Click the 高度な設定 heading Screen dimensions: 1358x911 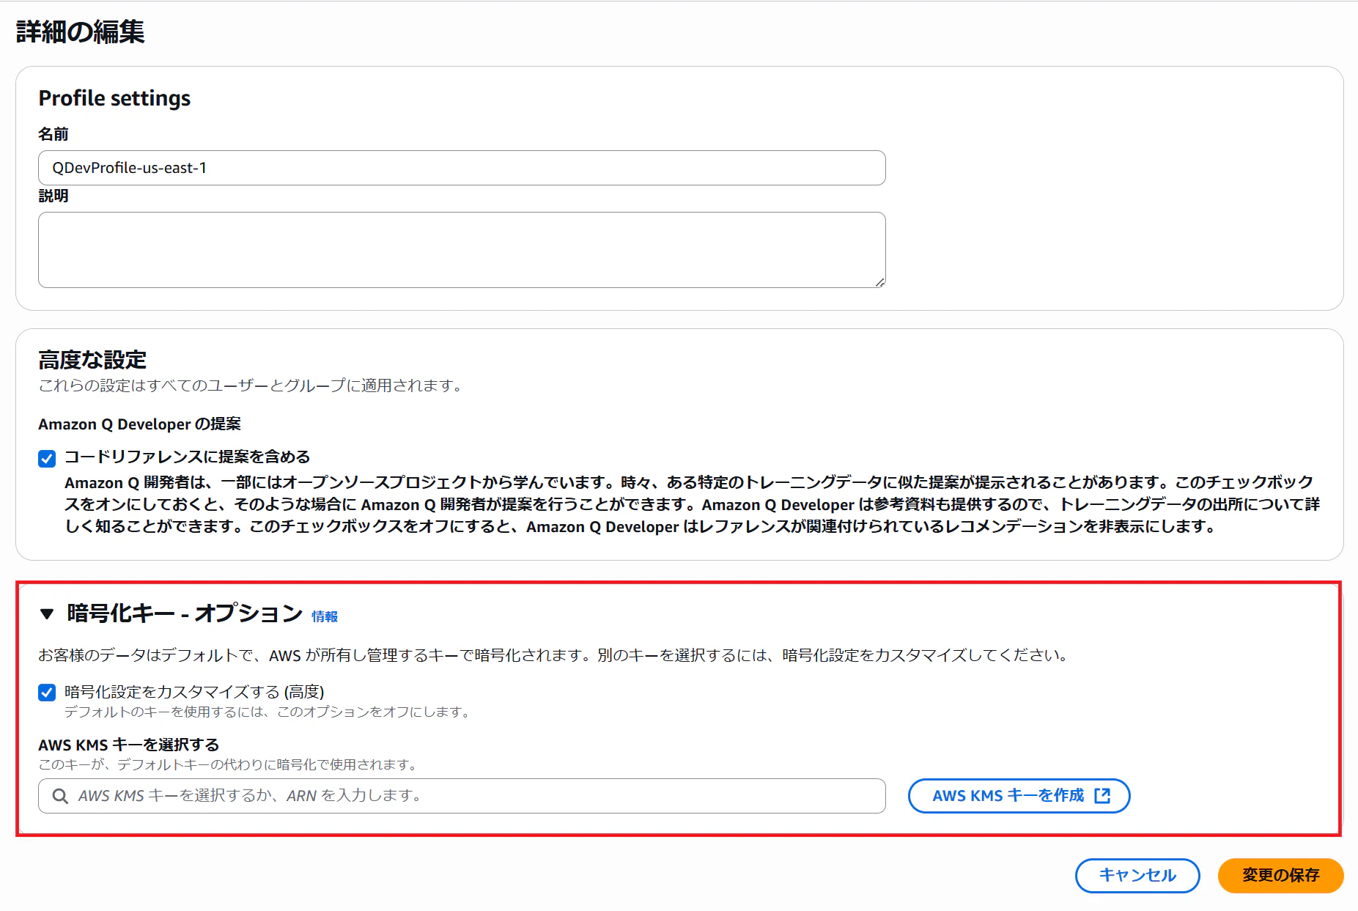click(x=92, y=360)
